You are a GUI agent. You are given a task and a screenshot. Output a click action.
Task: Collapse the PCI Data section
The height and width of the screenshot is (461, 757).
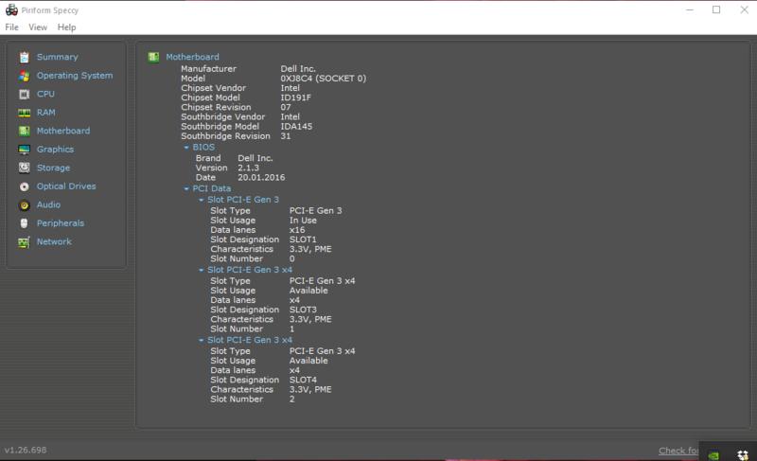click(186, 188)
